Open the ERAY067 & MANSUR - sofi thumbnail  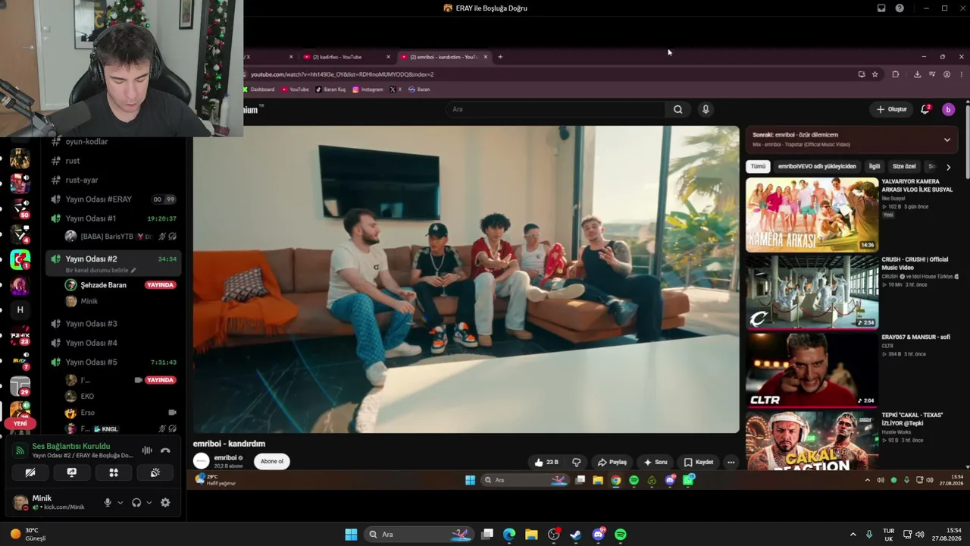click(812, 371)
